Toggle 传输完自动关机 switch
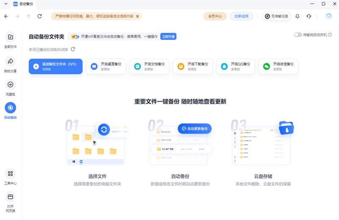Image resolution: width=339 pixels, height=220 pixels. point(298,35)
